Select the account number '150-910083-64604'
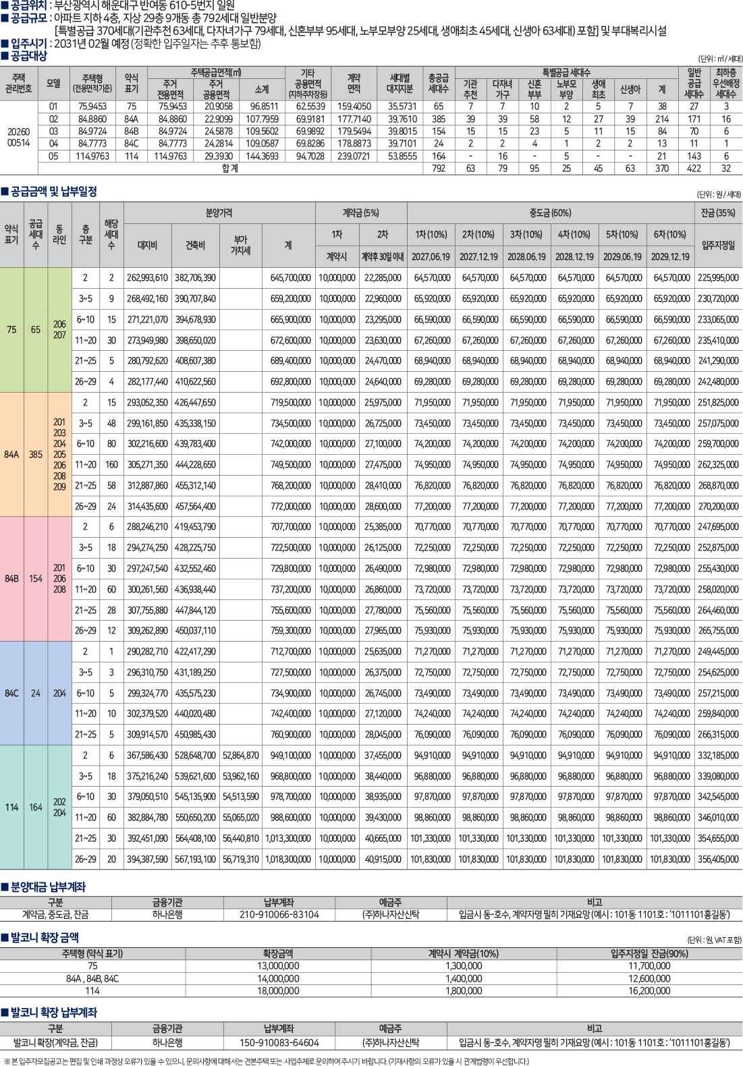743x1066 pixels. click(279, 1042)
